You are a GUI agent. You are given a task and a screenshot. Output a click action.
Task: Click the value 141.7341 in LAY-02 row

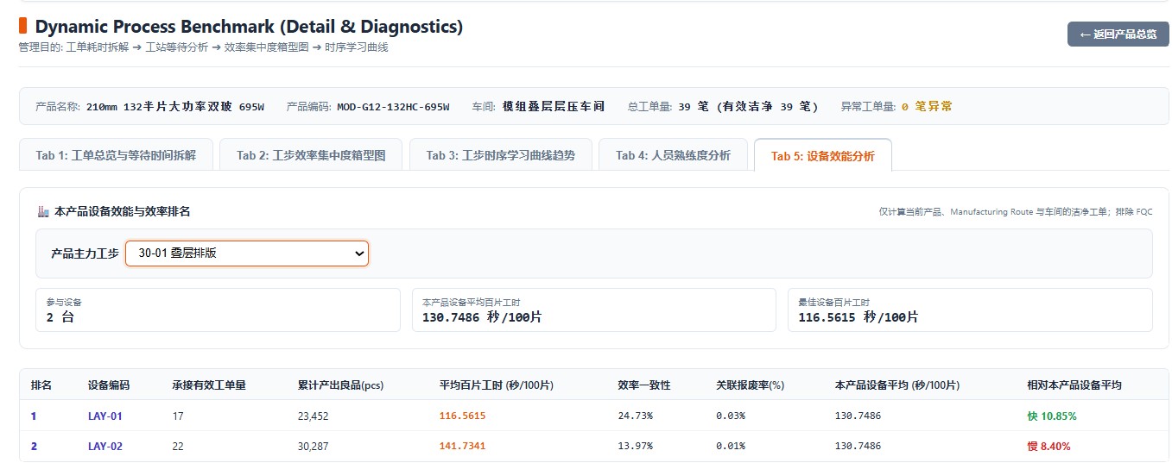(x=463, y=446)
